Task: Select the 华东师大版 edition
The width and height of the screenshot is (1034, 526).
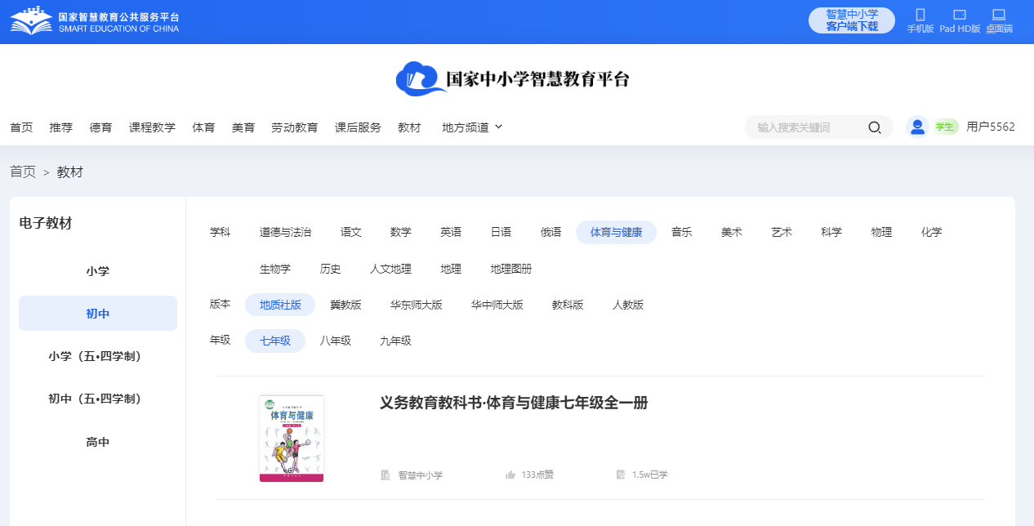Action: point(417,305)
